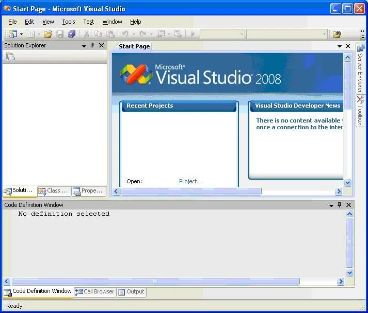Click down arrow on Code Definition vertical scrollbar
Screen dimensions: 368x313
[350, 272]
